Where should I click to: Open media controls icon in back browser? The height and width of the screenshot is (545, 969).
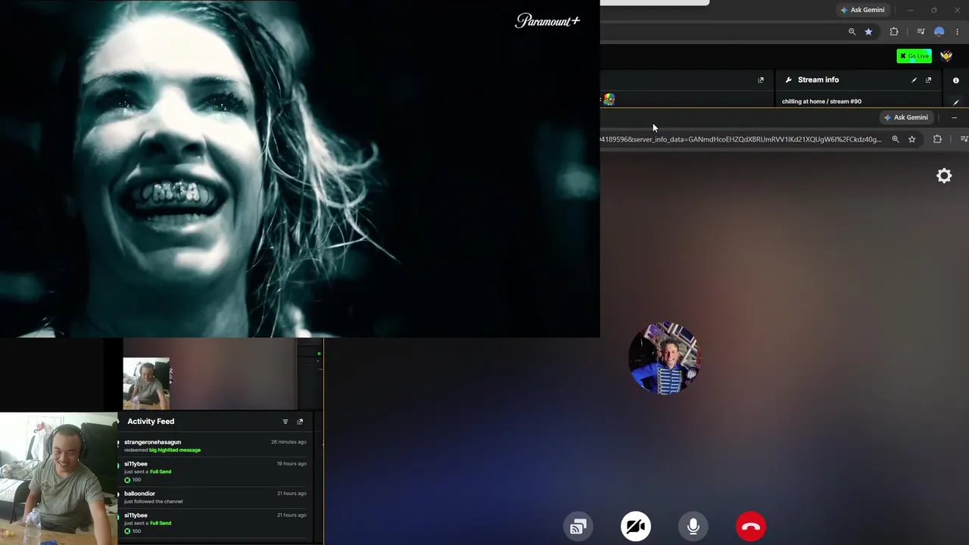tap(921, 32)
